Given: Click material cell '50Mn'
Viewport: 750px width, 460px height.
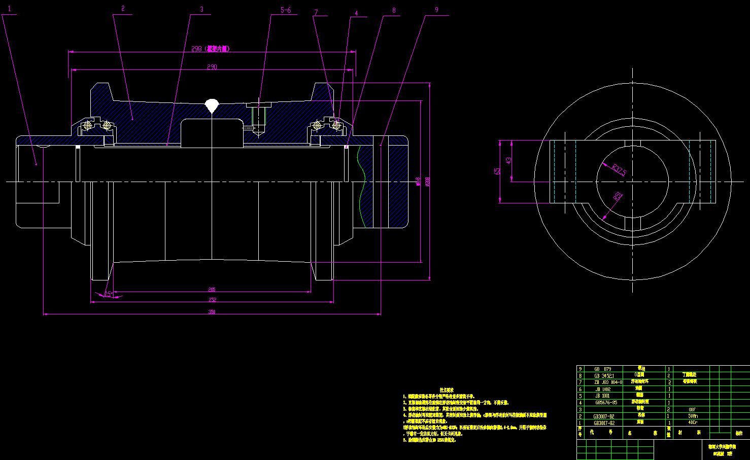Looking at the screenshot, I should tap(693, 416).
